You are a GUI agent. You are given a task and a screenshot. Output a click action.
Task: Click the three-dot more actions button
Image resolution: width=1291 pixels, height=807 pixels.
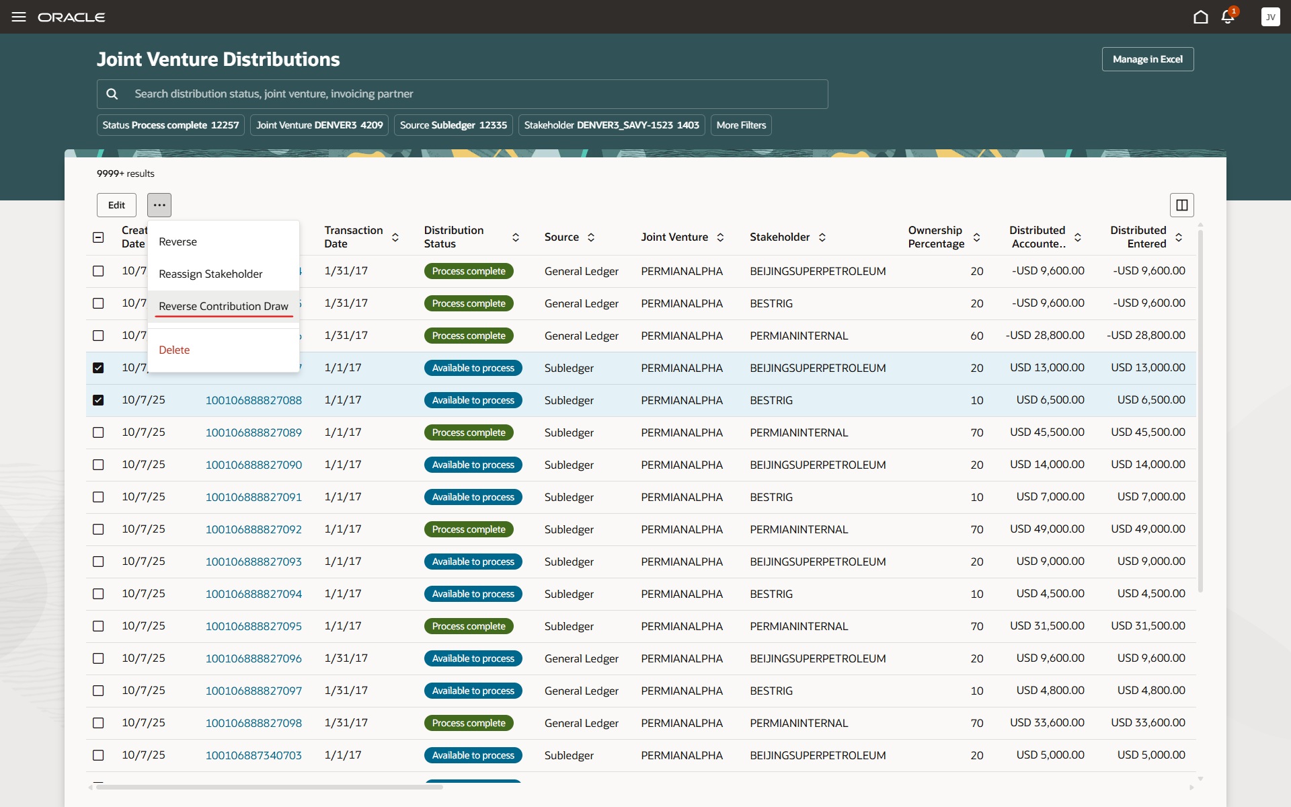(159, 205)
